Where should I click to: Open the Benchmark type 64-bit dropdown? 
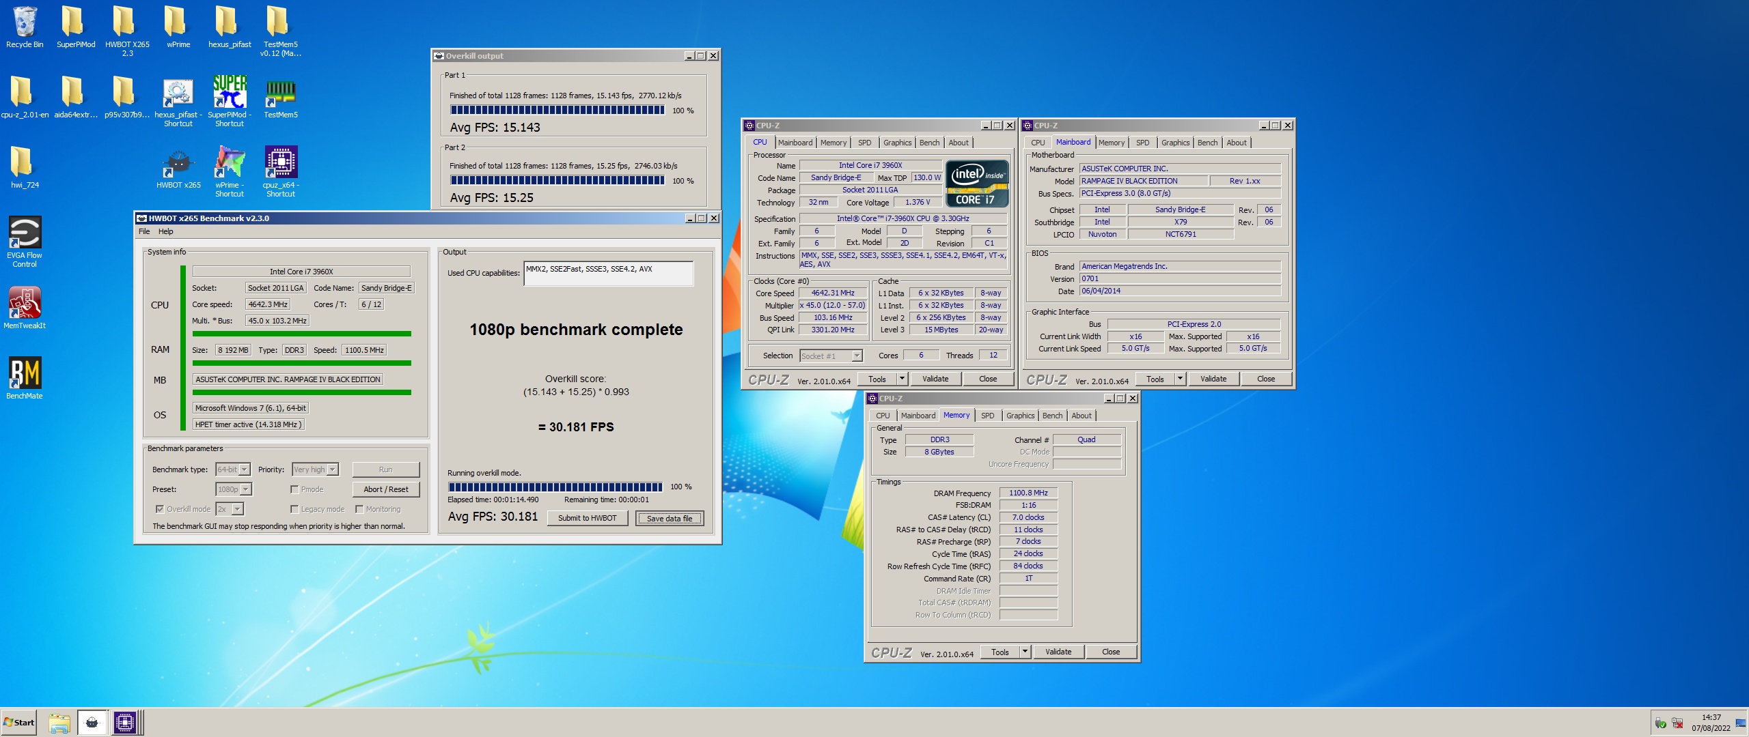(x=233, y=469)
